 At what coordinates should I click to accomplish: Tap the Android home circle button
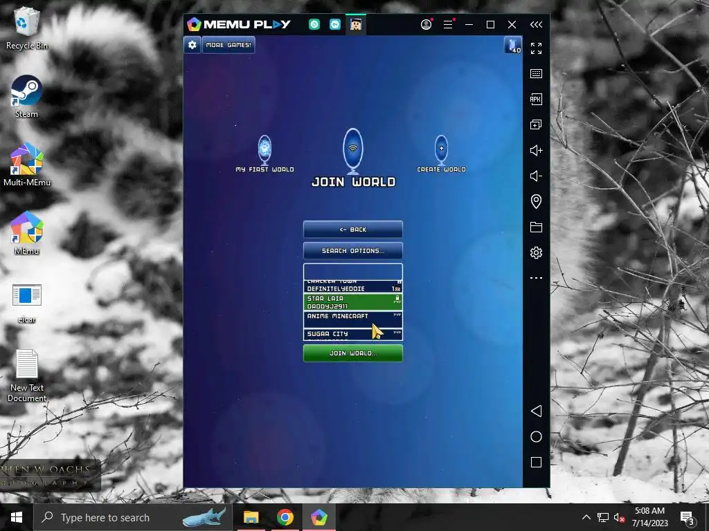point(537,437)
